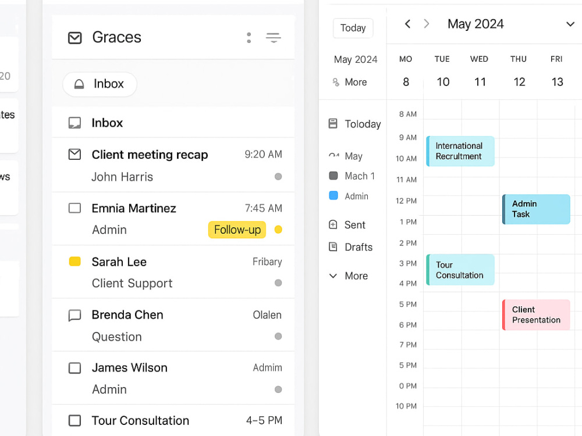The width and height of the screenshot is (582, 436).
Task: Click the May 2024 title in calendar header
Action: (x=475, y=24)
